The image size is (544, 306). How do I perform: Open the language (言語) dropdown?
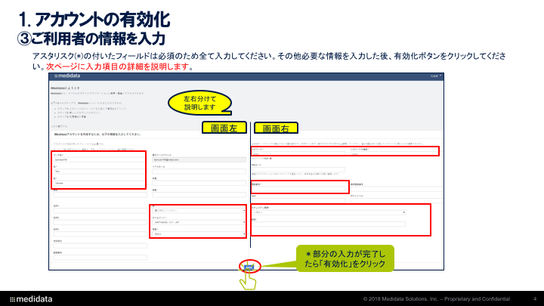pos(198,234)
